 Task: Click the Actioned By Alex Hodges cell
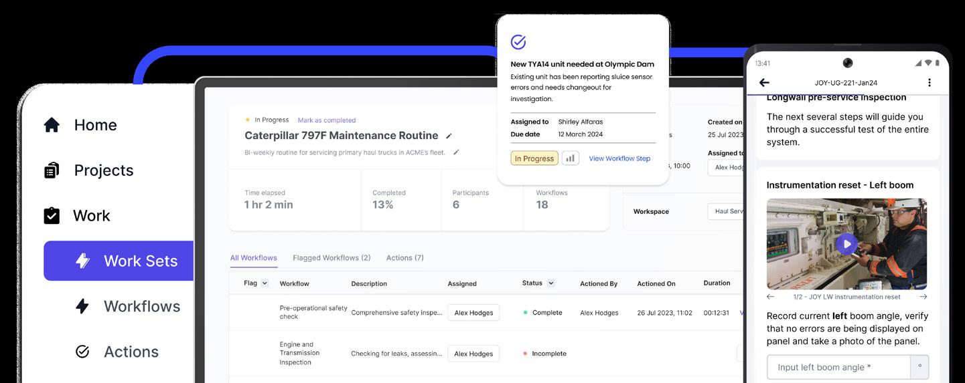601,313
